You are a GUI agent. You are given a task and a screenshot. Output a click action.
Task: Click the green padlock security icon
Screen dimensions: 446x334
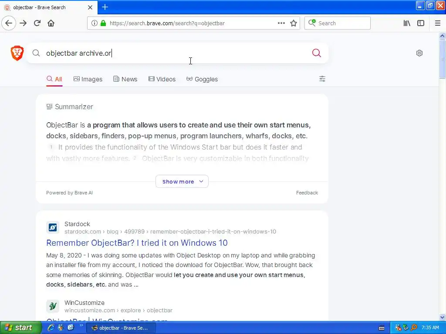tap(103, 23)
